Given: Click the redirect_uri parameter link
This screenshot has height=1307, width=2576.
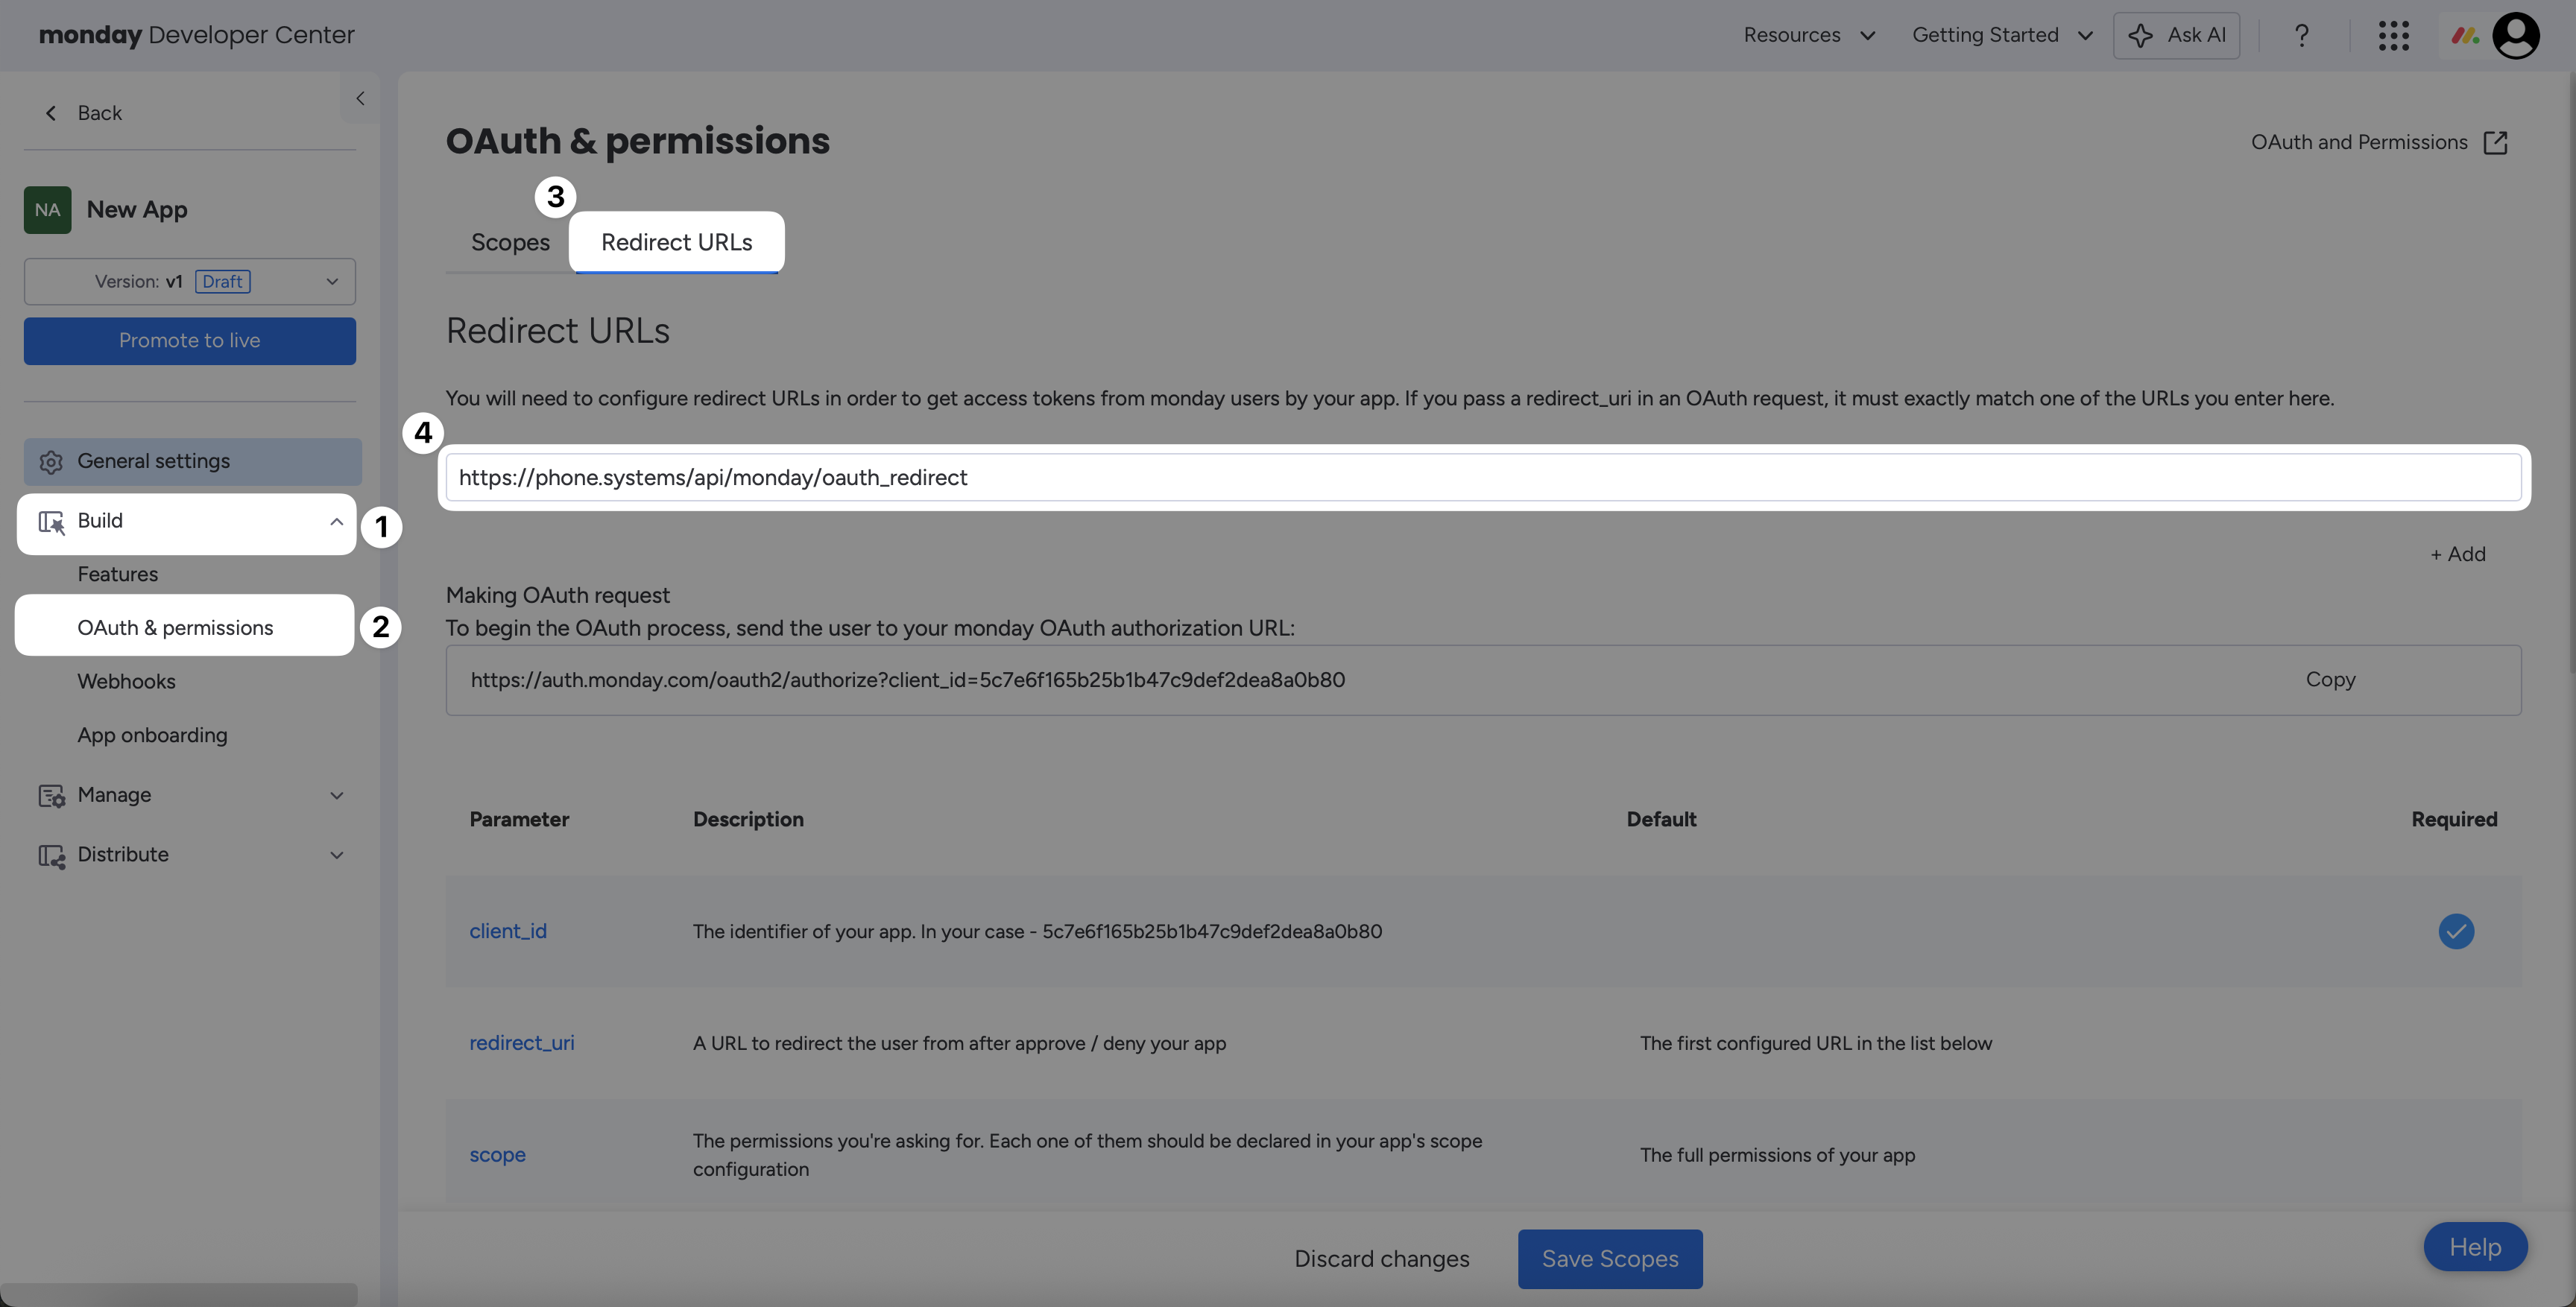Looking at the screenshot, I should (x=522, y=1044).
